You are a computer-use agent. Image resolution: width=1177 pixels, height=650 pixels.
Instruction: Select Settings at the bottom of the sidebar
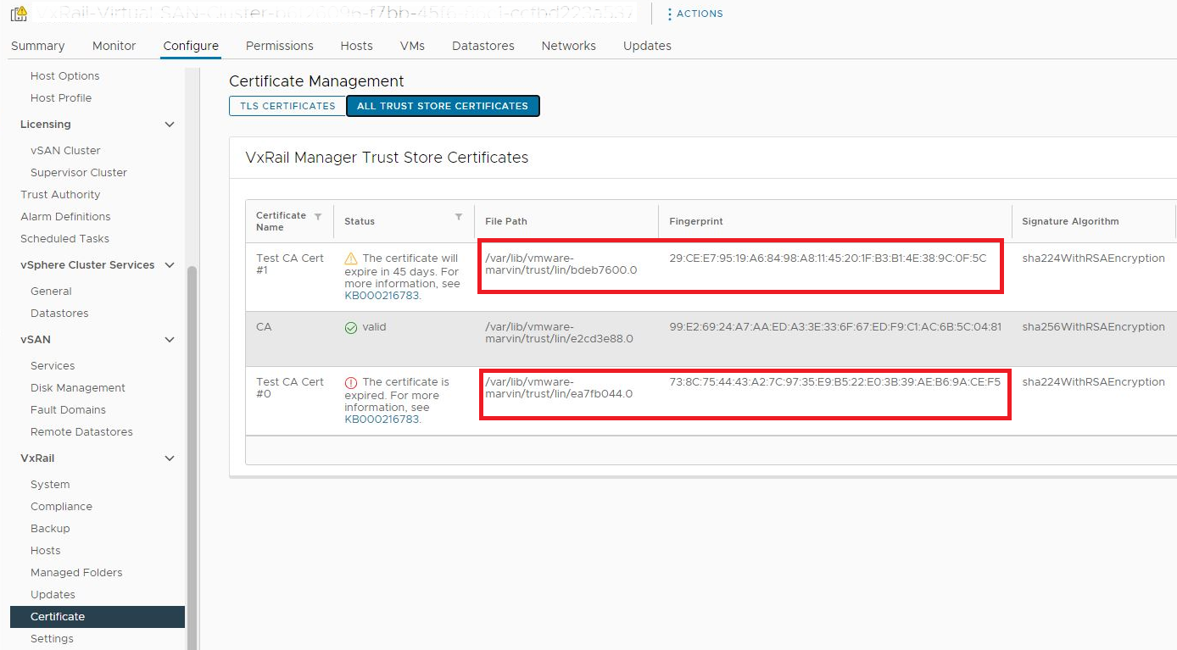(x=52, y=638)
